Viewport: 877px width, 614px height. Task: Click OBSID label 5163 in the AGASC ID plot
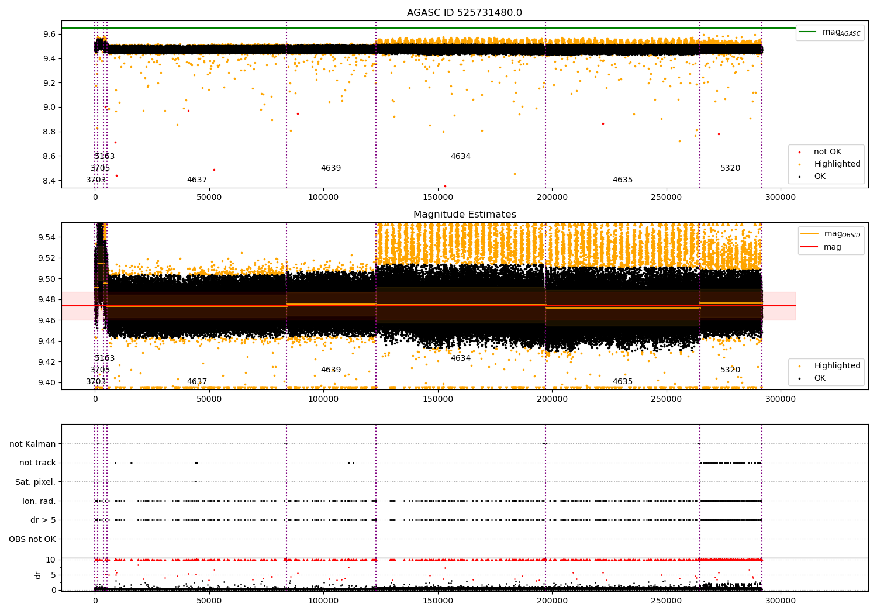[x=105, y=157]
